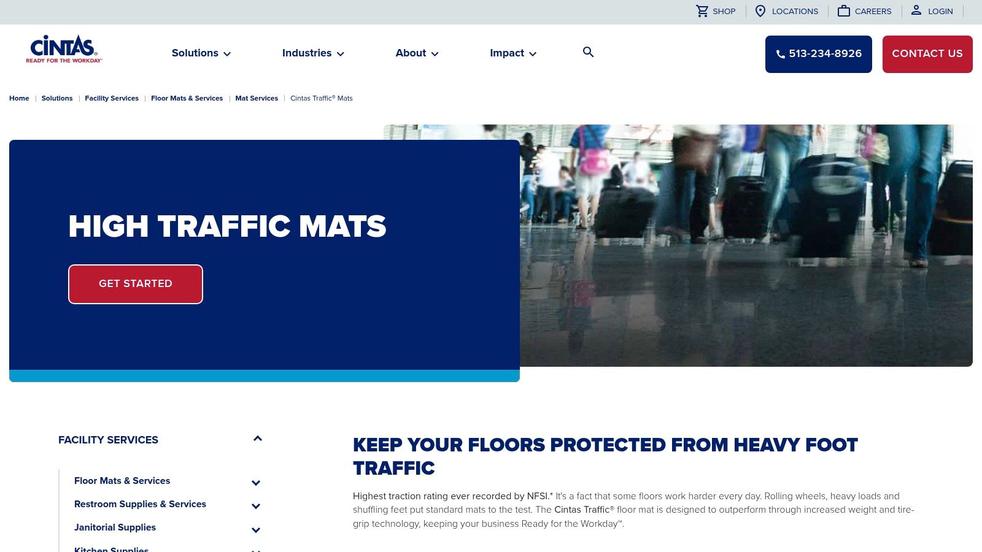Click Cintas Traffic Mats breadcrumb text
Image resolution: width=982 pixels, height=552 pixels.
[322, 98]
